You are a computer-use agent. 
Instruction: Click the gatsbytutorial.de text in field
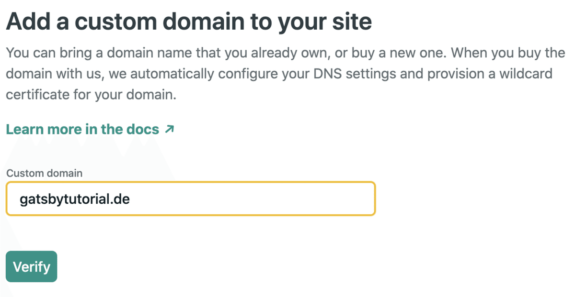[75, 198]
